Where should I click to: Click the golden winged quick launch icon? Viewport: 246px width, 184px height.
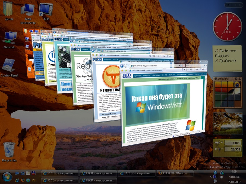[33, 180]
